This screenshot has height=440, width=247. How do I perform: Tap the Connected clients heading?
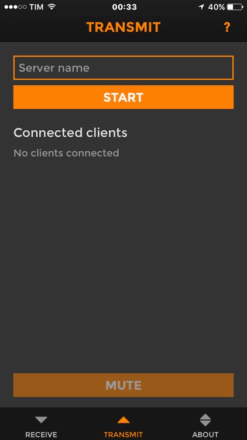pos(70,133)
